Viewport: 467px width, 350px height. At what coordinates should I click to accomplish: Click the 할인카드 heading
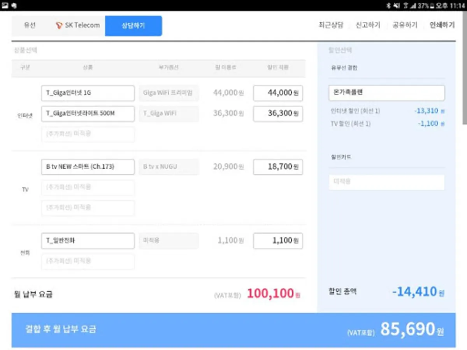[341, 157]
